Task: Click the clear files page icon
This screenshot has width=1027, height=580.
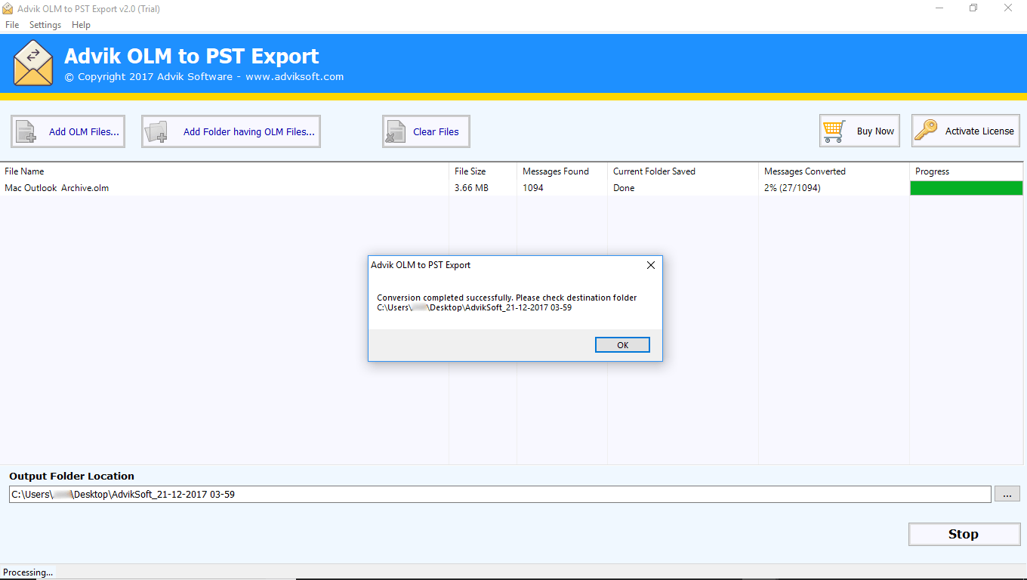Action: (395, 131)
